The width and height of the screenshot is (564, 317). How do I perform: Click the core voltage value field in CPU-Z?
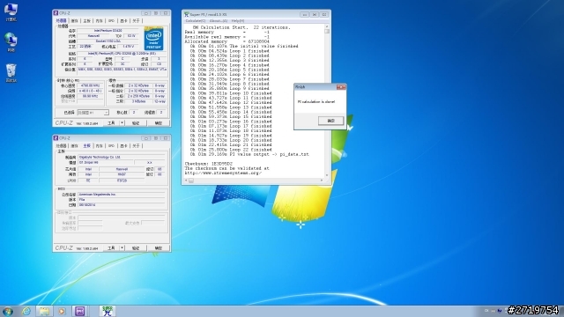pyautogui.click(x=128, y=47)
